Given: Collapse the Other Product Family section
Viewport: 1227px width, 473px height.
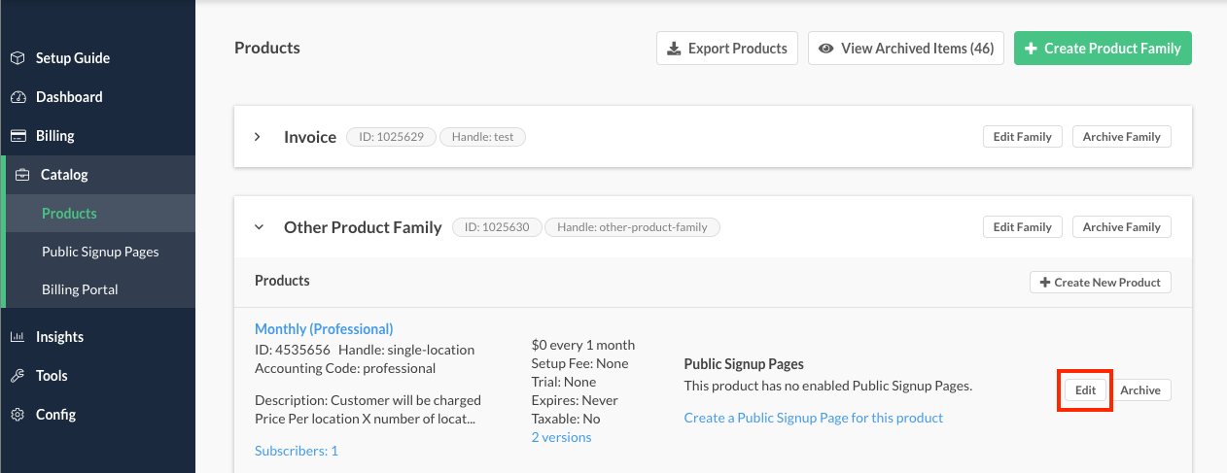Looking at the screenshot, I should pos(259,227).
